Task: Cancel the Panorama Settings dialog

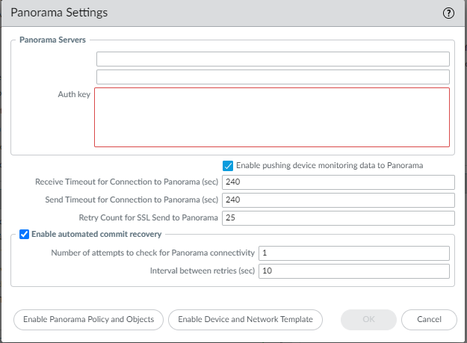Action: pos(429,319)
